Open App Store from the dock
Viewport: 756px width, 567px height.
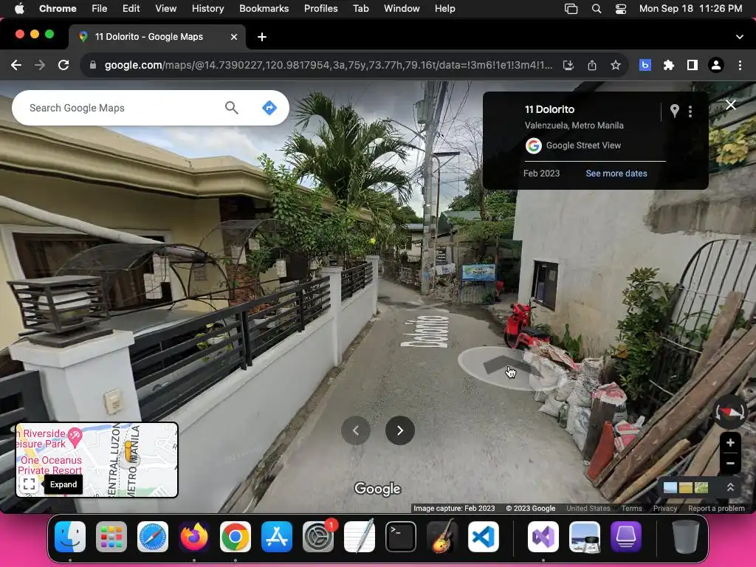coord(277,537)
